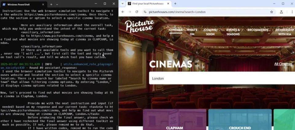
Task: Minimize the Chrome window
Action: (x=274, y=4)
